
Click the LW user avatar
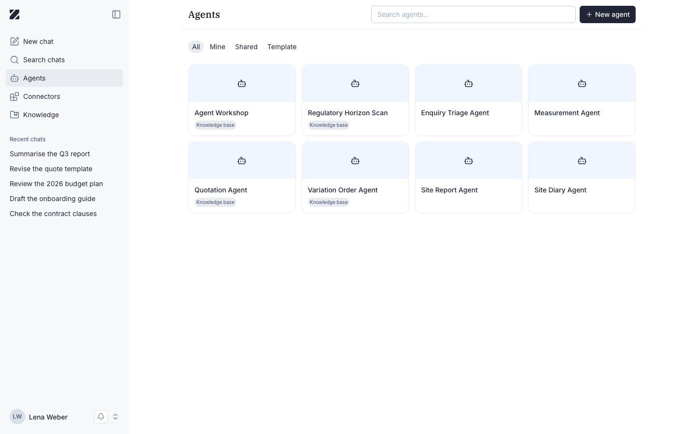coord(17,417)
